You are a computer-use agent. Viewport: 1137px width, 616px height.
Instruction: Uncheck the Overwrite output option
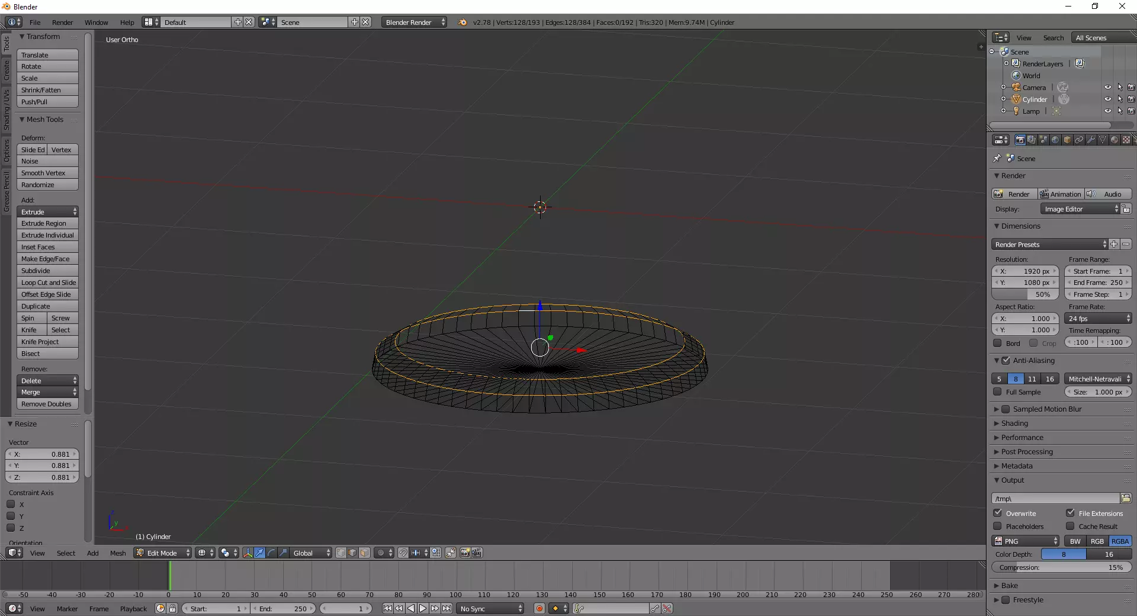[x=998, y=514]
